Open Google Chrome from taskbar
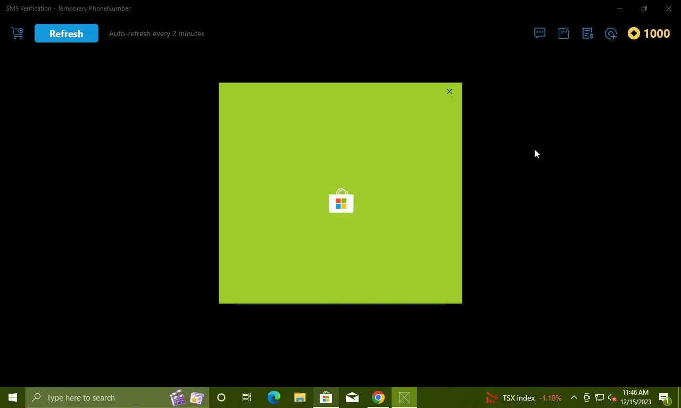The image size is (681, 408). click(x=378, y=397)
